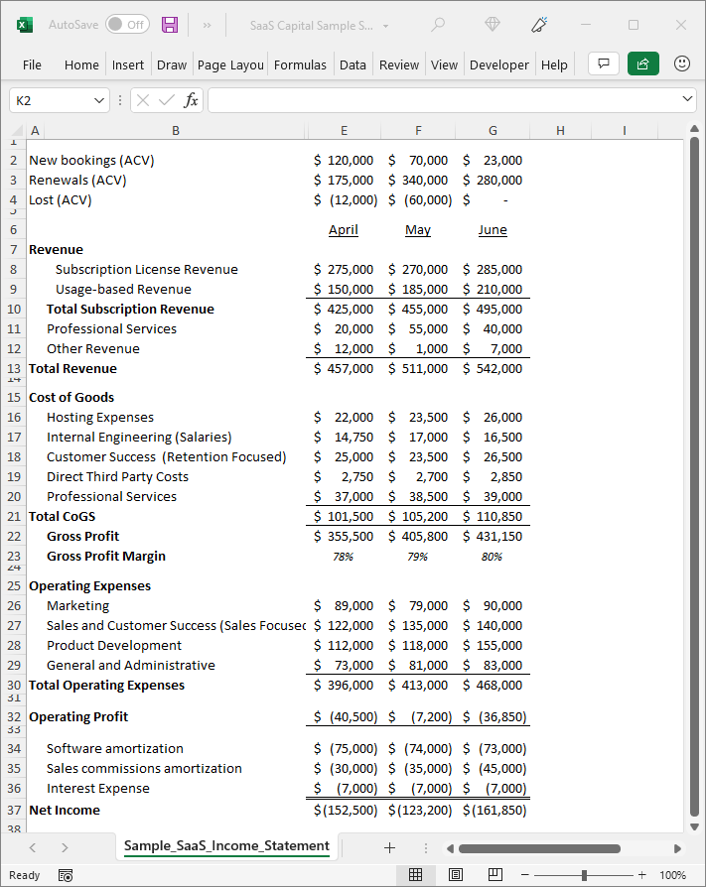This screenshot has height=887, width=706.
Task: Send feedback with the smiley face icon
Action: coord(681,63)
